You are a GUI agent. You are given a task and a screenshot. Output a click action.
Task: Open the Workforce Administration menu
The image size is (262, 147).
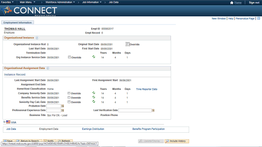(60, 2)
